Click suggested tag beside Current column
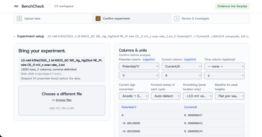 click(x=190, y=59)
